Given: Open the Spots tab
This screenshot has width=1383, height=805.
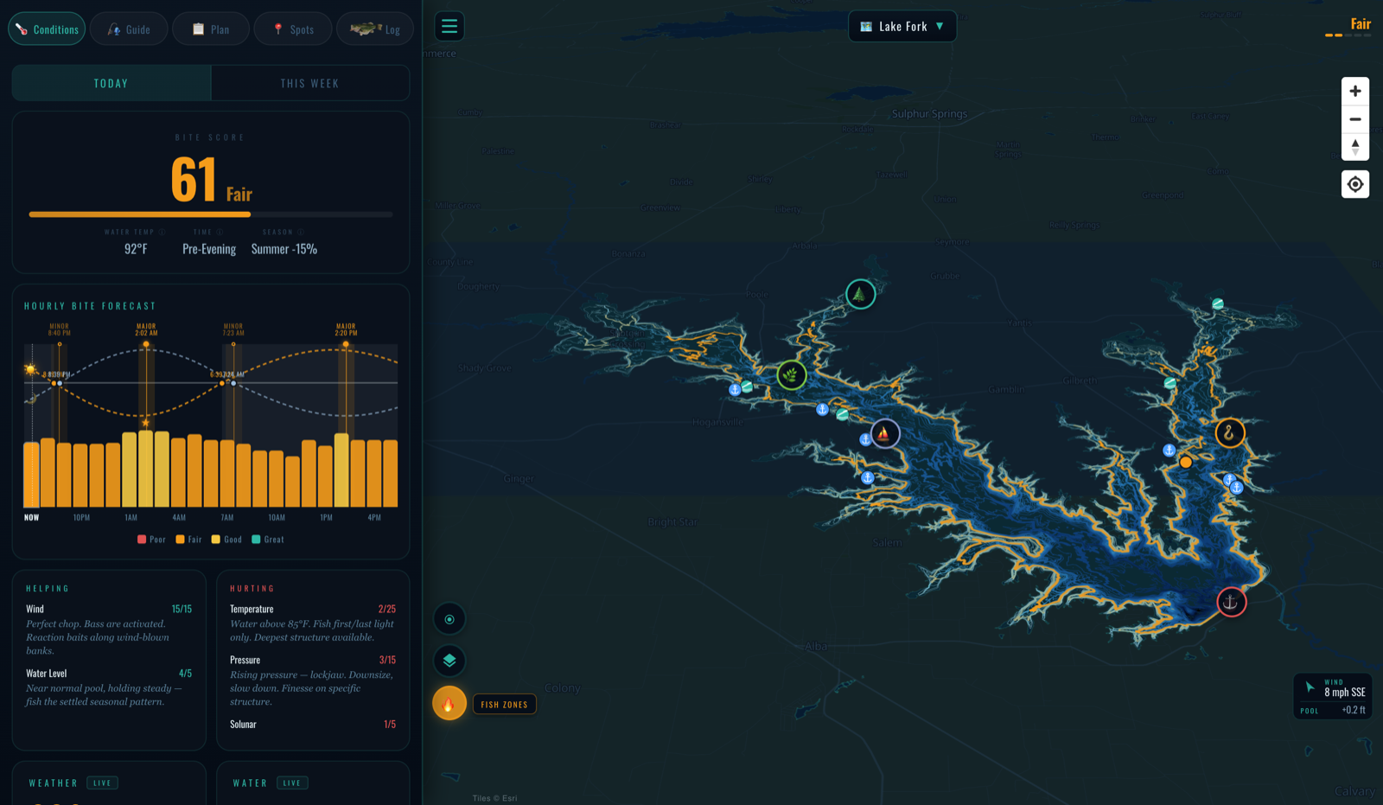Looking at the screenshot, I should (x=293, y=29).
